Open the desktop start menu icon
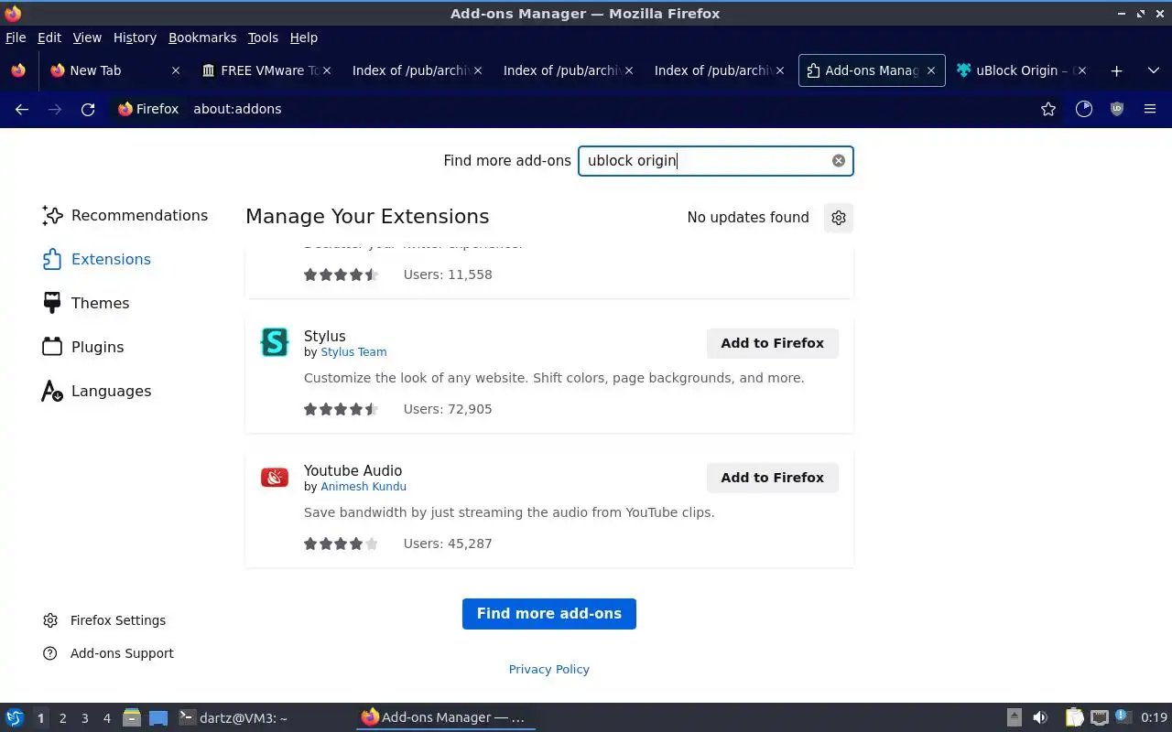 (x=15, y=717)
